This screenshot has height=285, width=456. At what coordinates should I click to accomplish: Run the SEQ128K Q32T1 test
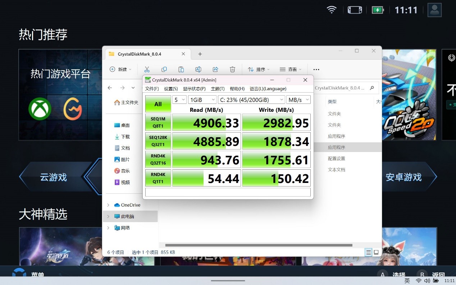pyautogui.click(x=158, y=141)
